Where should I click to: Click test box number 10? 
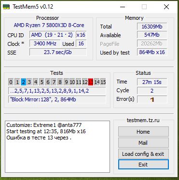[x=72, y=82]
